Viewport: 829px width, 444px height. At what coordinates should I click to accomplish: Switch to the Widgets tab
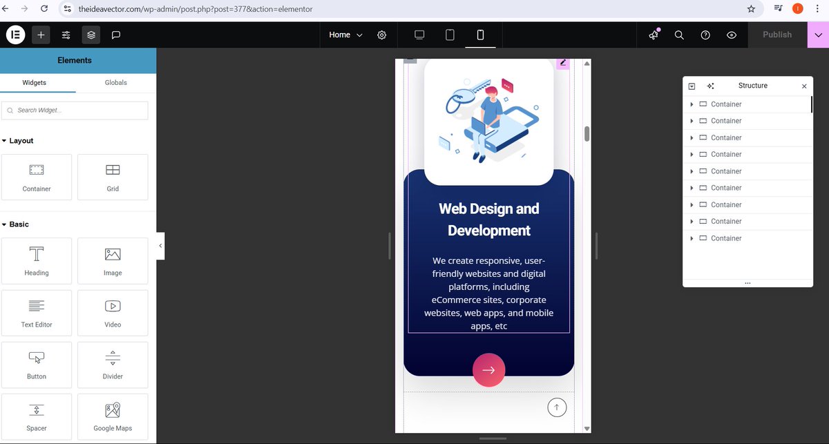pyautogui.click(x=34, y=82)
